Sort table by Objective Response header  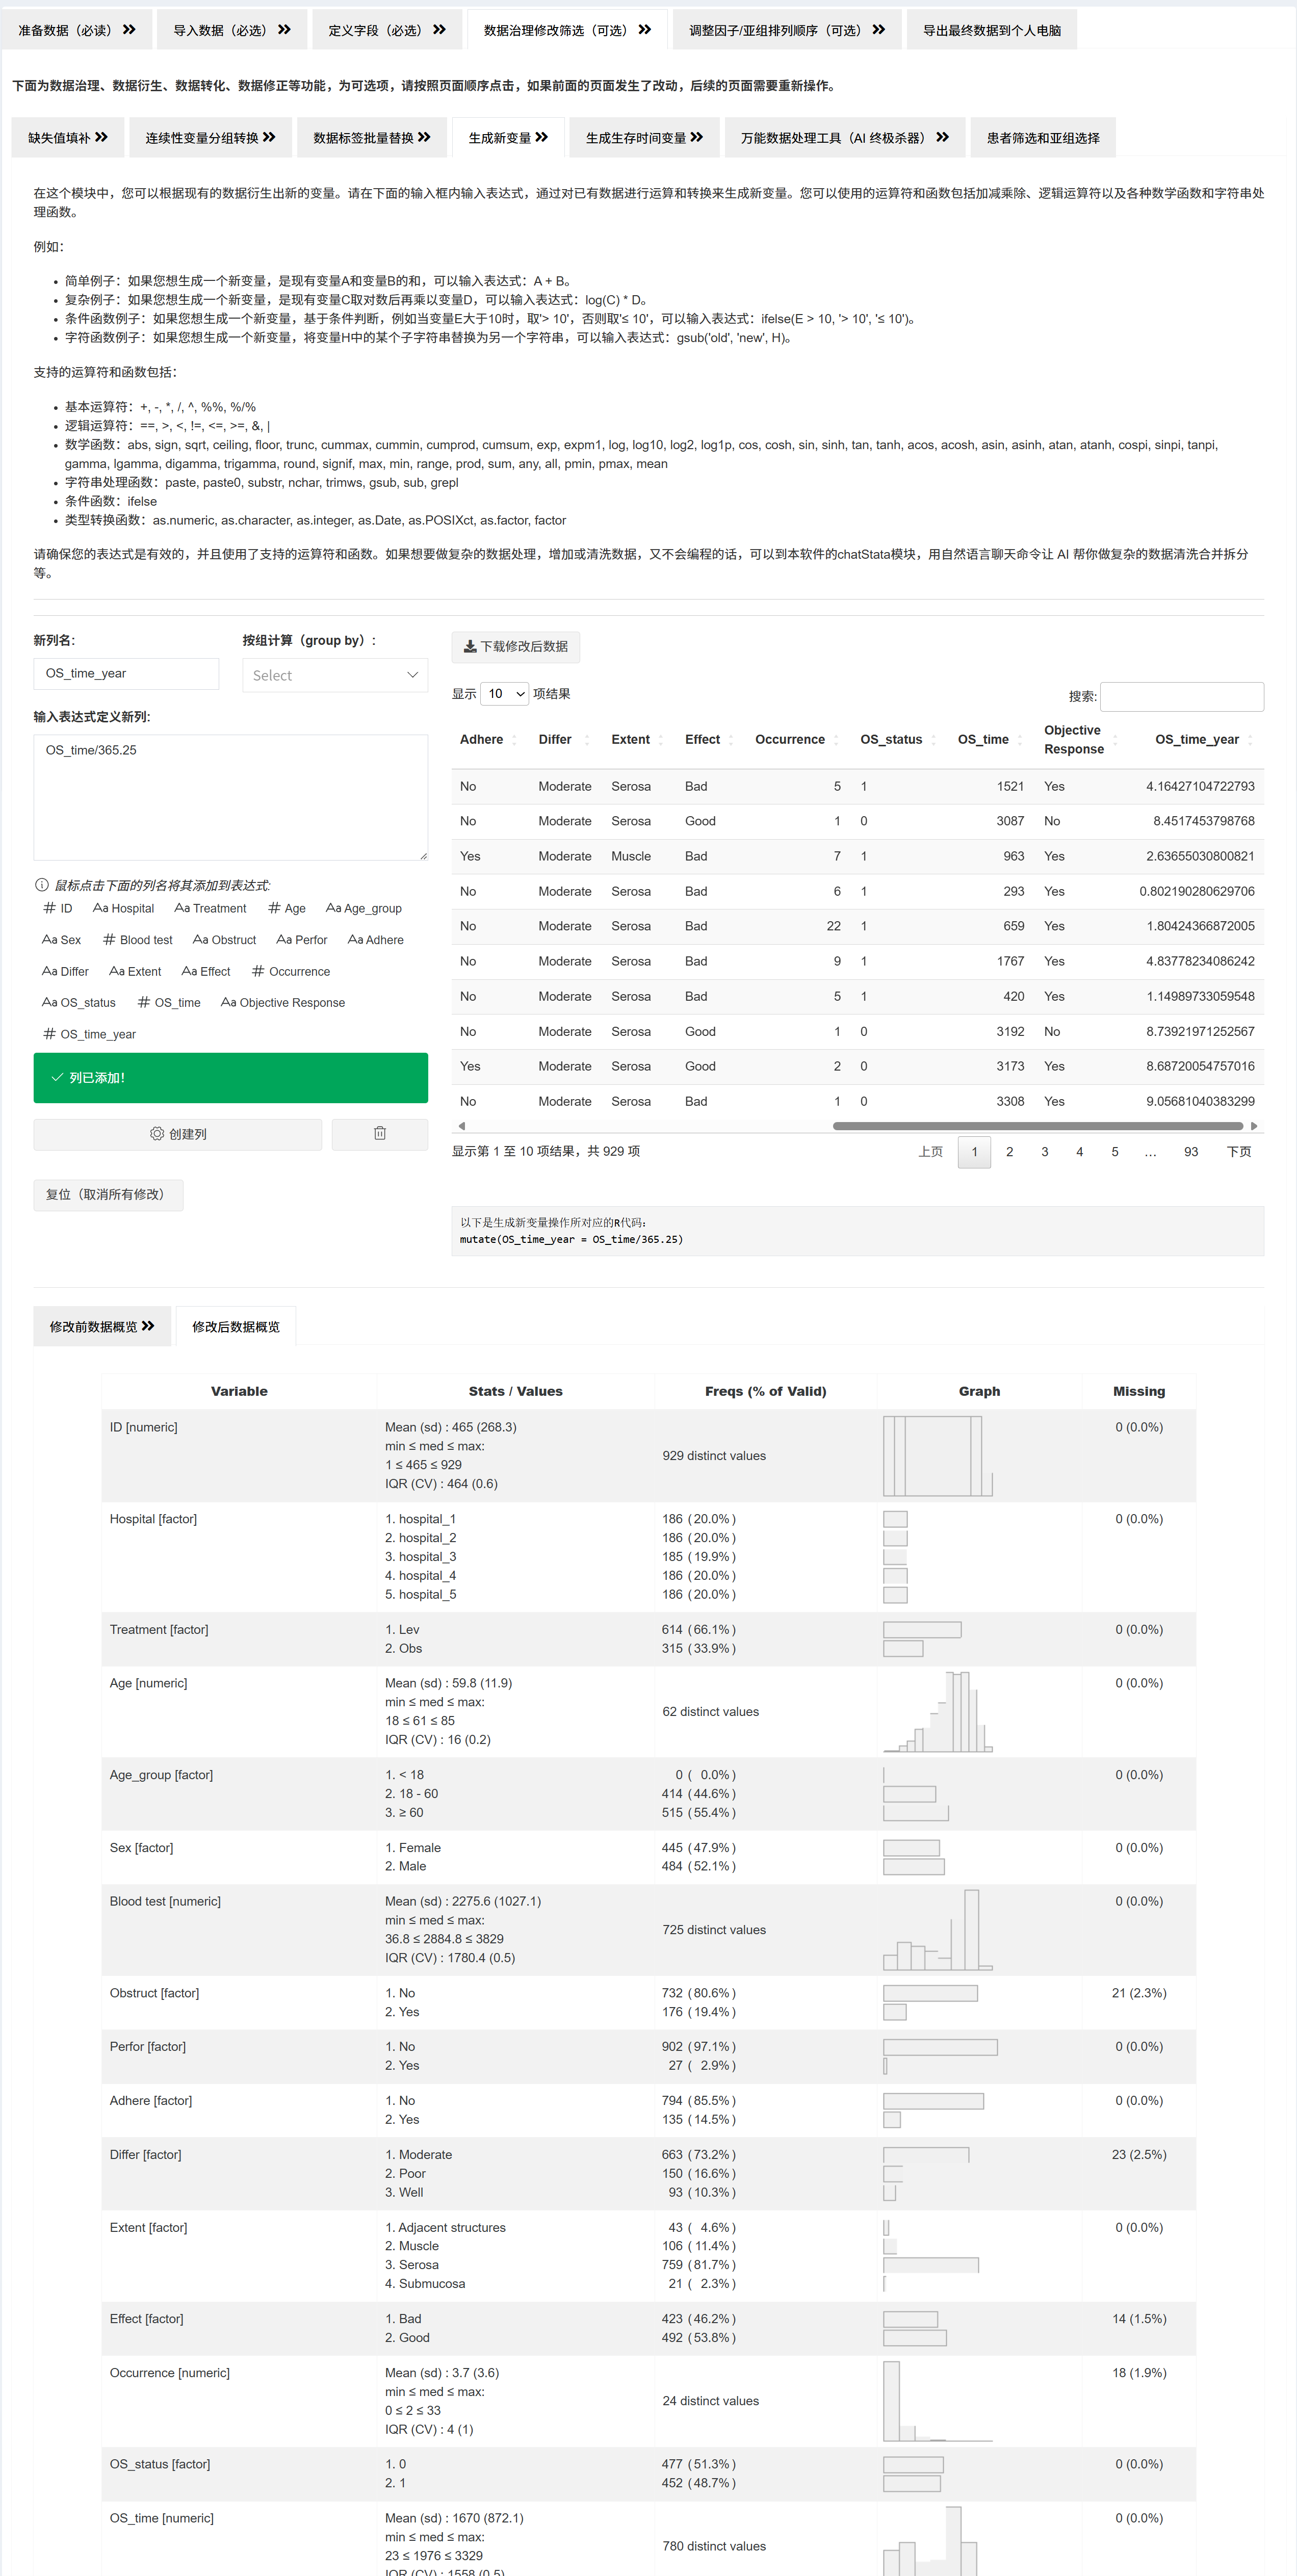pos(1080,740)
